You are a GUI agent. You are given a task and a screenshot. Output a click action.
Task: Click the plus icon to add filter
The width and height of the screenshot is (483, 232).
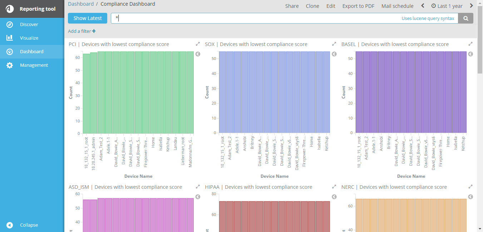[94, 31]
